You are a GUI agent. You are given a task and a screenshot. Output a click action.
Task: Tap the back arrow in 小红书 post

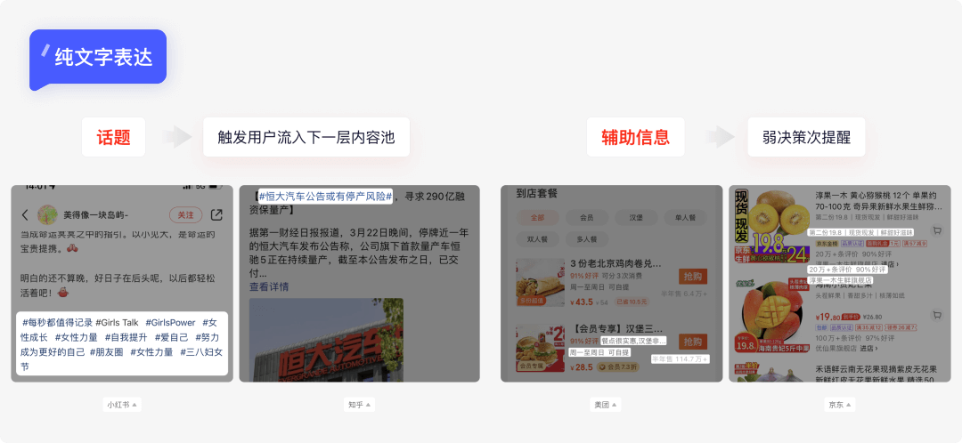click(25, 215)
